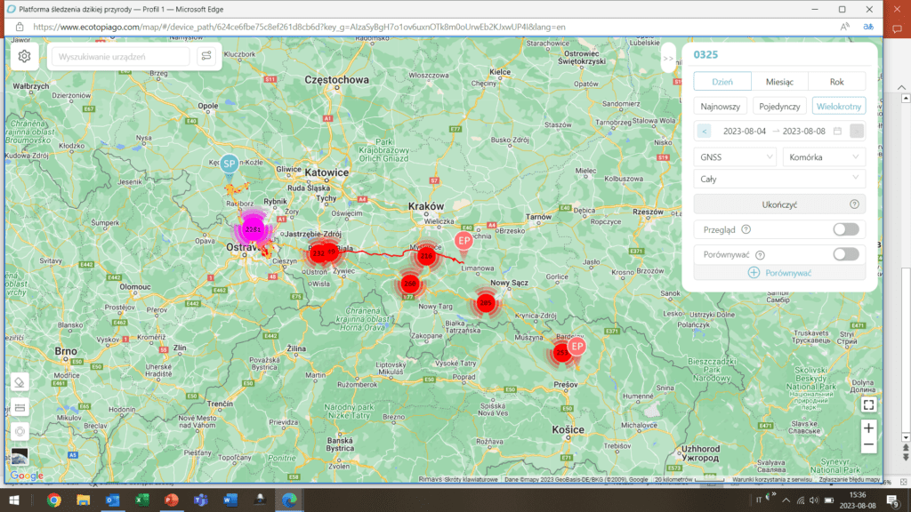The image size is (911, 512).
Task: Click the circular target icon on map
Action: [x=20, y=432]
